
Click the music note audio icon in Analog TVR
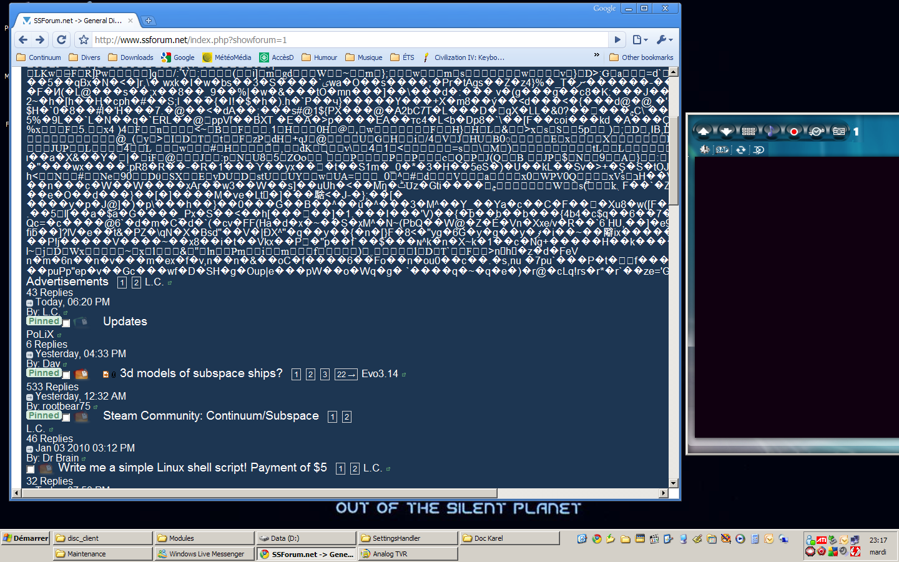[x=772, y=131]
